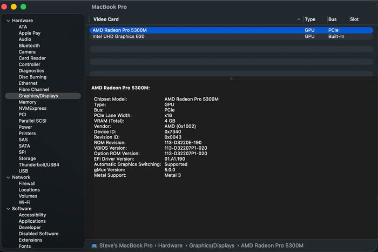Select Parallel SCSI in sidebar
378x252 pixels.
coord(32,121)
